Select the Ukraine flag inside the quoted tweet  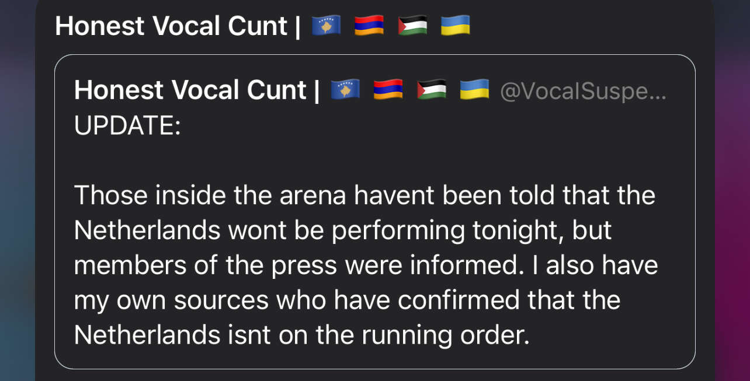click(475, 90)
